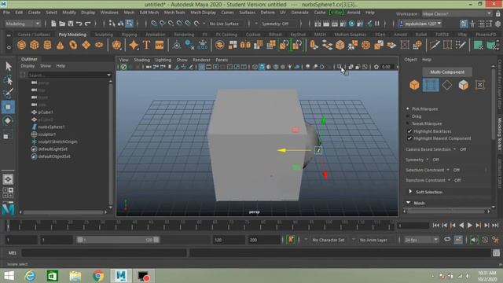Viewport: 503px width, 283px height.
Task: Switch to the Sculpting shelf tab
Action: tap(104, 35)
